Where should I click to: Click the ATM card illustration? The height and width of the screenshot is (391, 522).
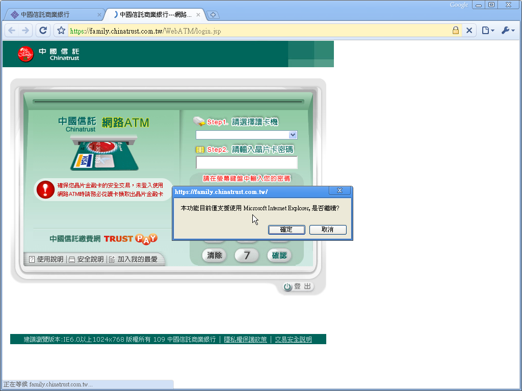coord(104,153)
